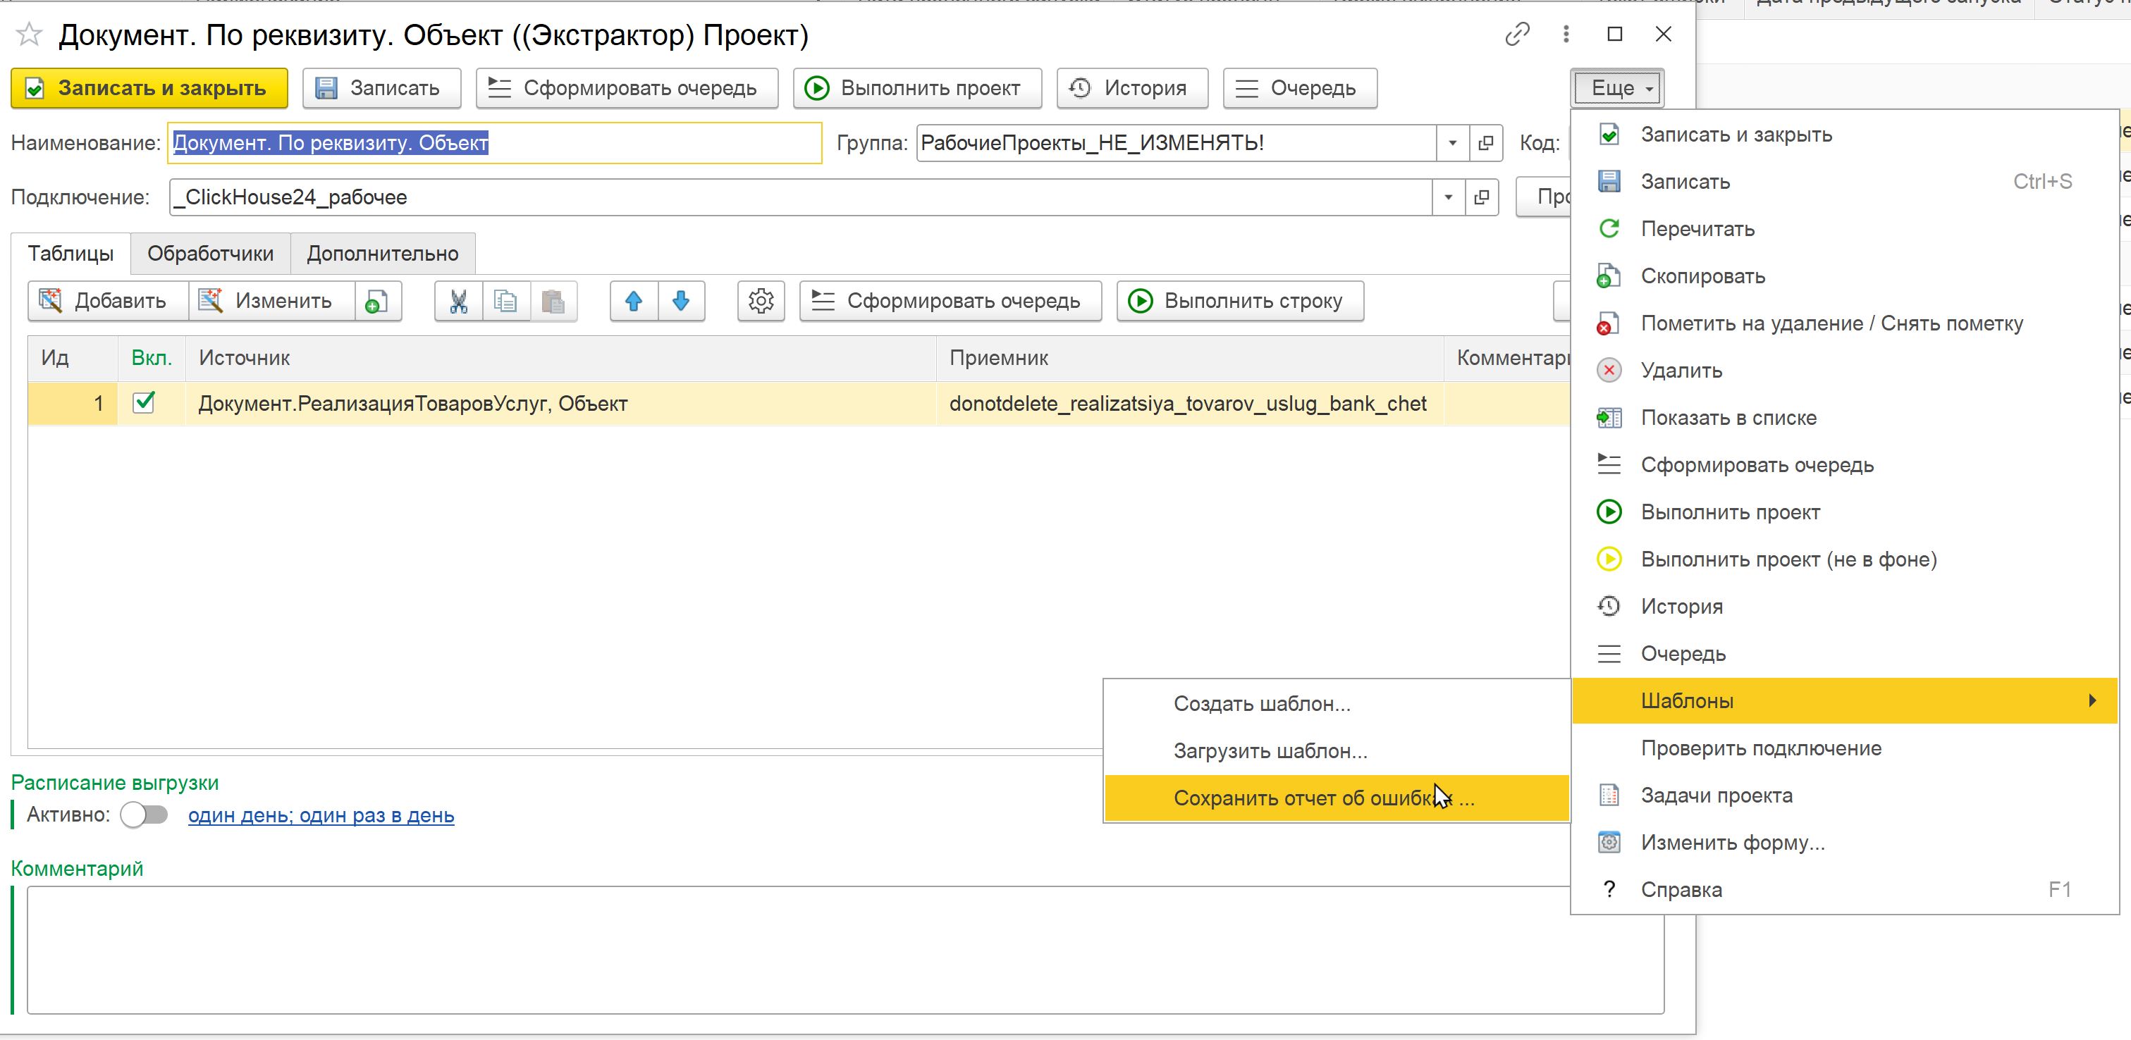This screenshot has width=2131, height=1040.
Task: Choose Изменить форму... entry
Action: click(1845, 843)
